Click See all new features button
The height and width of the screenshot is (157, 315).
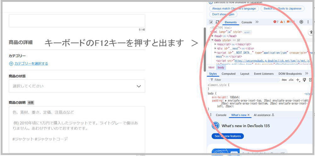coord(228,136)
